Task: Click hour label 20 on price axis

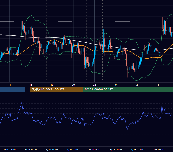Action: pos(73,85)
